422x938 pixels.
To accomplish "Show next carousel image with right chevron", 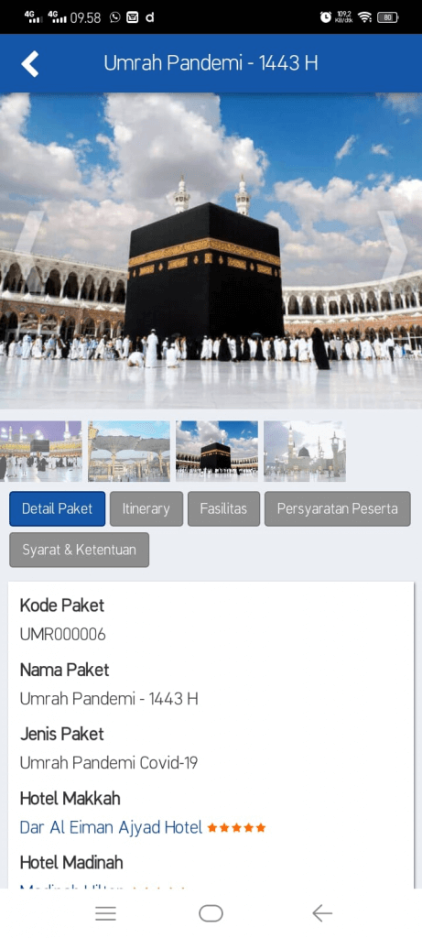I will pos(392,245).
